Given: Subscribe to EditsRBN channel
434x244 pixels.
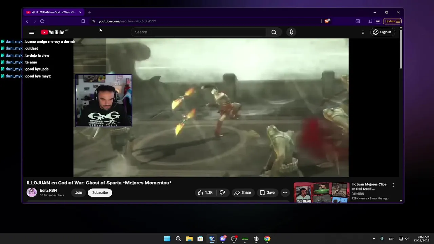Looking at the screenshot, I should point(100,192).
